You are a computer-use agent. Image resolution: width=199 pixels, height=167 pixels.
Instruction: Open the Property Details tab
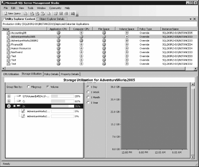pyautogui.click(x=70, y=74)
